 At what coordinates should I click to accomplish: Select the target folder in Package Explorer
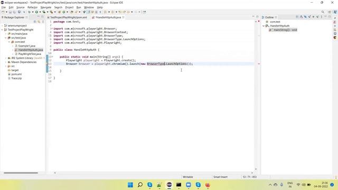(x=15, y=70)
